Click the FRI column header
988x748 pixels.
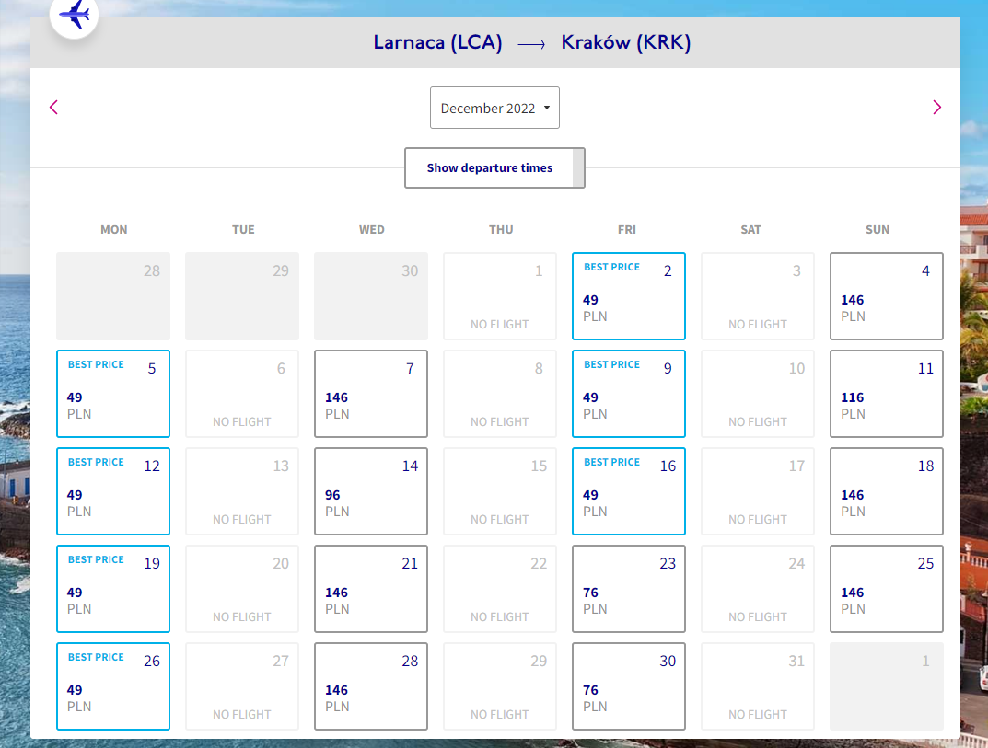[x=627, y=230]
